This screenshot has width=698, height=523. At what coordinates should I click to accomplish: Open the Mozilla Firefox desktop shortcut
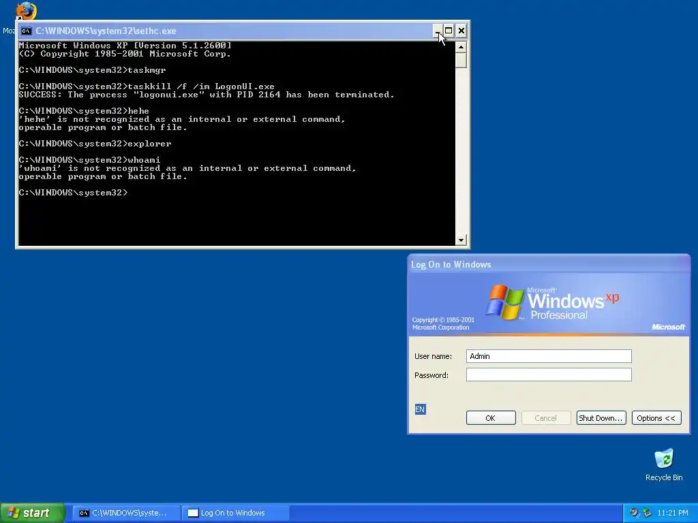coord(26,11)
